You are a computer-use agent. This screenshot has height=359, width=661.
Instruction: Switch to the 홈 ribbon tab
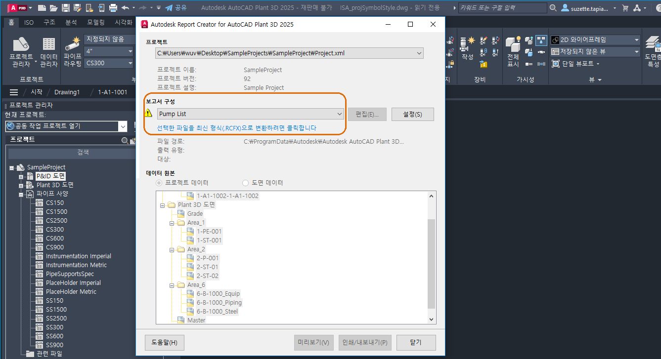[11, 22]
